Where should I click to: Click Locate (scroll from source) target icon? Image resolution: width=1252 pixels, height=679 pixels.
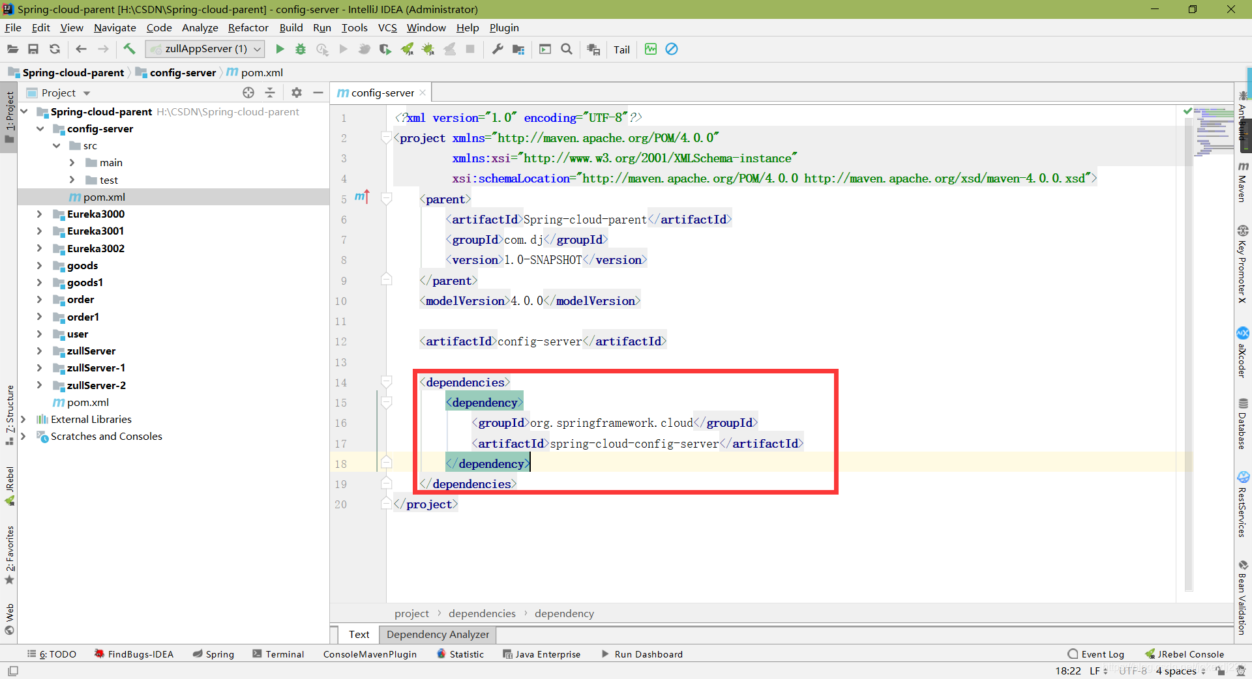click(248, 93)
